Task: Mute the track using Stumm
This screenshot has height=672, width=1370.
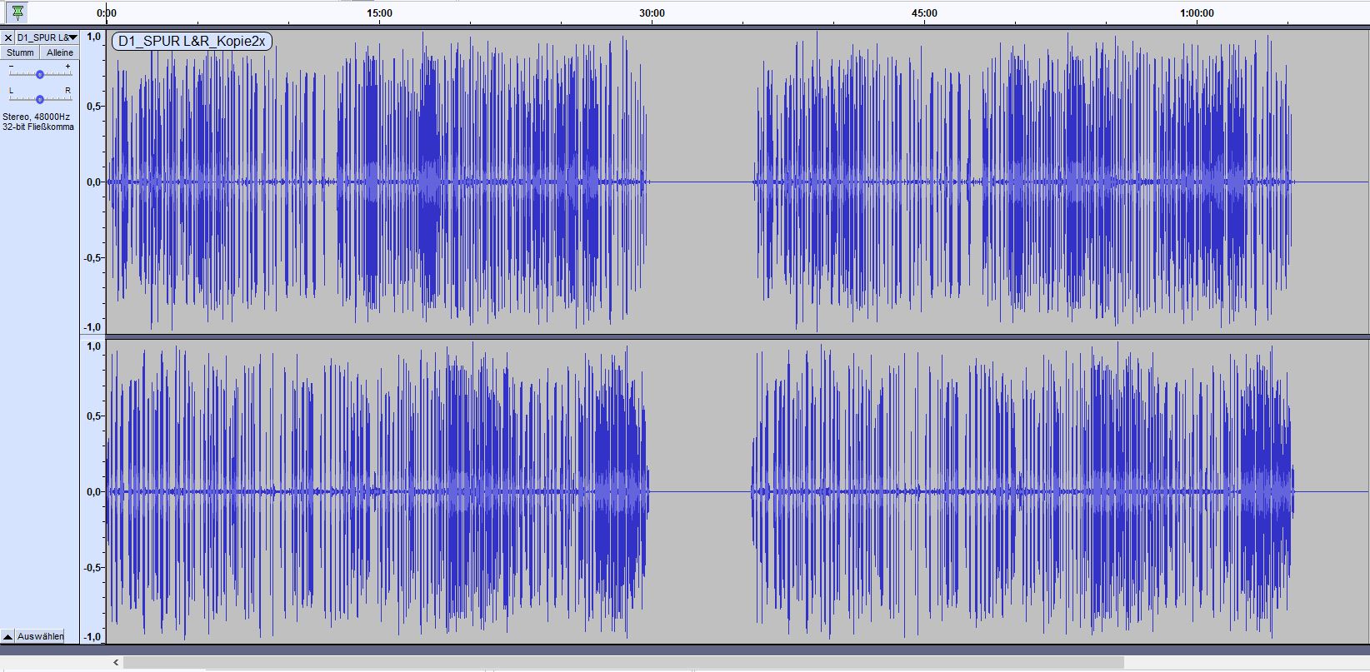Action: (20, 52)
